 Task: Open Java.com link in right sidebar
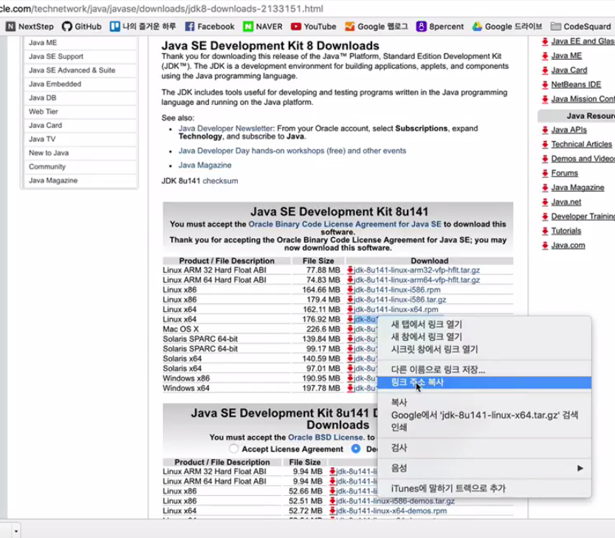[568, 245]
